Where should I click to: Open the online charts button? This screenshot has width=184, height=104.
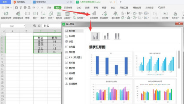(x=104, y=15)
